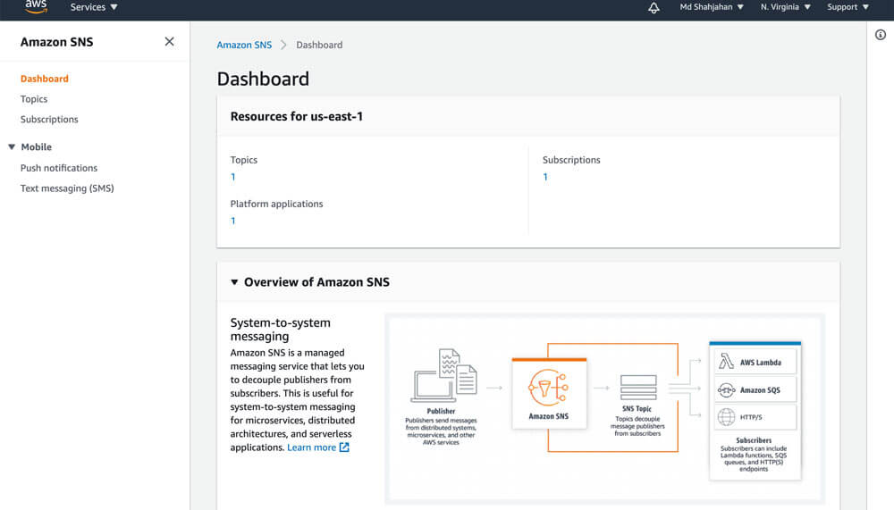The image size is (894, 510).
Task: Open the notifications bell icon
Action: point(654,7)
